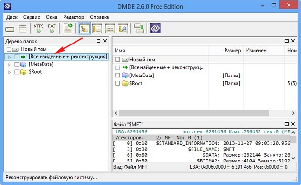Open the Окна menu
This screenshot has height=185, width=301.
(52, 17)
